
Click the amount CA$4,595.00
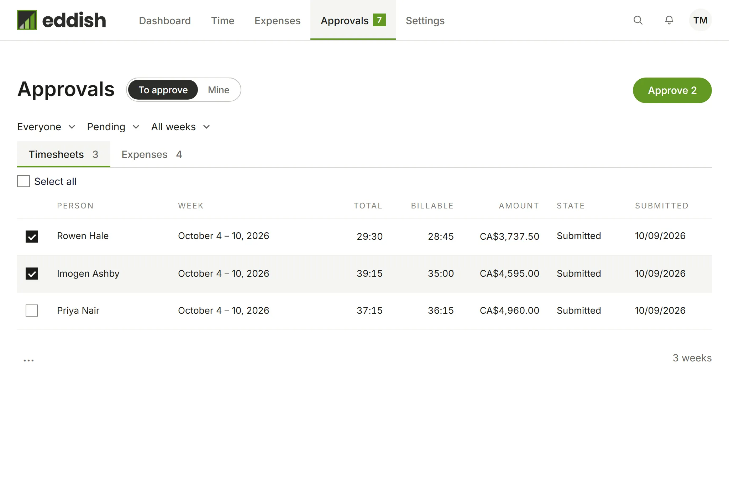tap(509, 274)
